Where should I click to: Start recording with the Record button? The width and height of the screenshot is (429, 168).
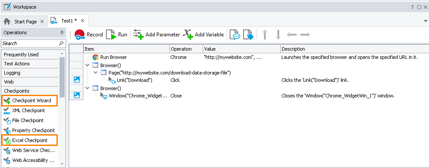89,35
